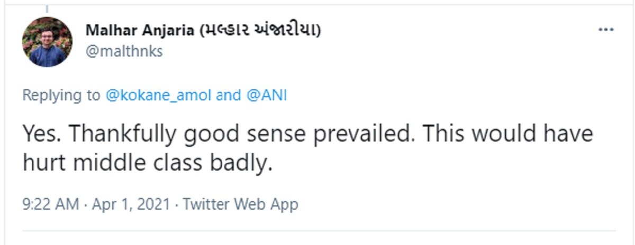Click Malhar Anjaria's profile avatar photo
Viewport: 635px width, 245px height.
(47, 42)
